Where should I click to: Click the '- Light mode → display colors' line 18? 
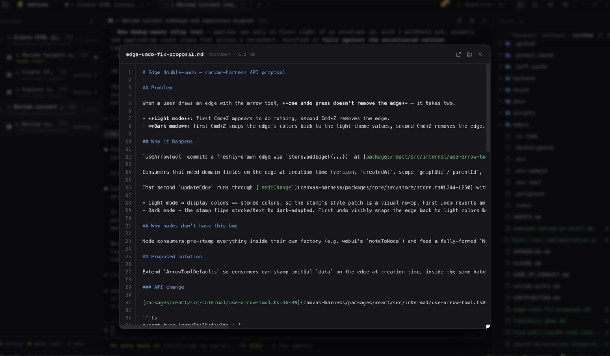coord(314,203)
